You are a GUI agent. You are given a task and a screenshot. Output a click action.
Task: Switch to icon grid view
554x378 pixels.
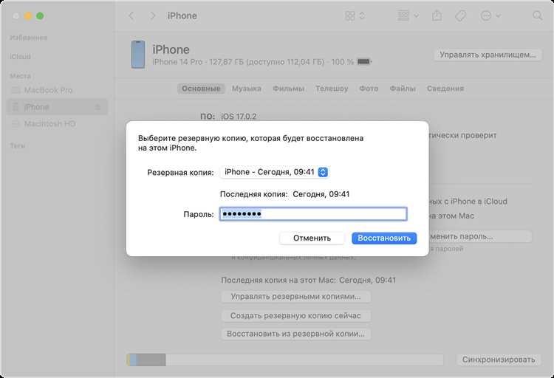pyautogui.click(x=350, y=16)
